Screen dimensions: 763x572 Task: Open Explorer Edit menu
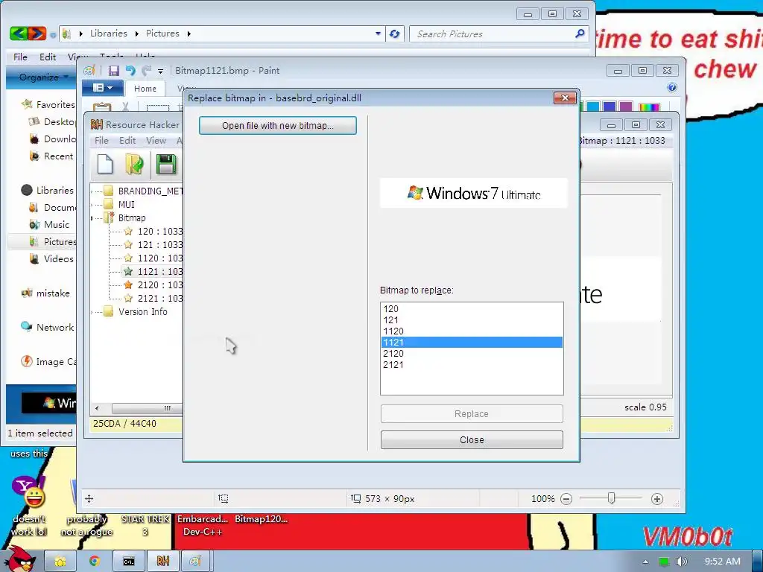[48, 57]
